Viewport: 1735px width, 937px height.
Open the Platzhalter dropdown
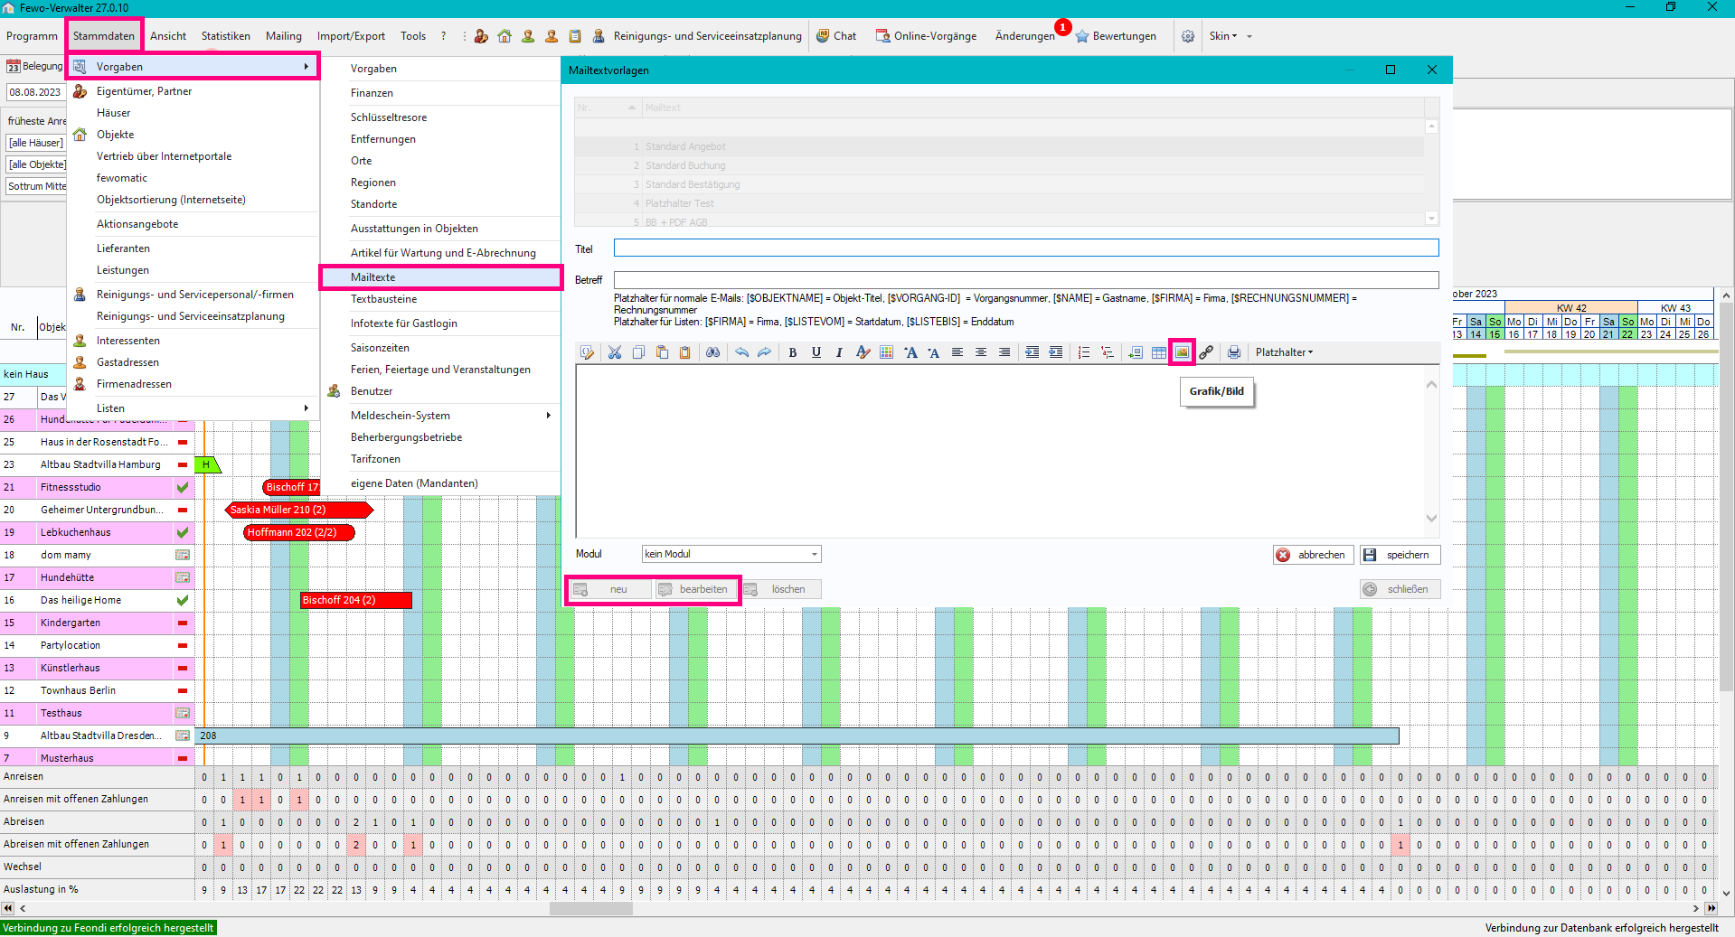[x=1284, y=352]
